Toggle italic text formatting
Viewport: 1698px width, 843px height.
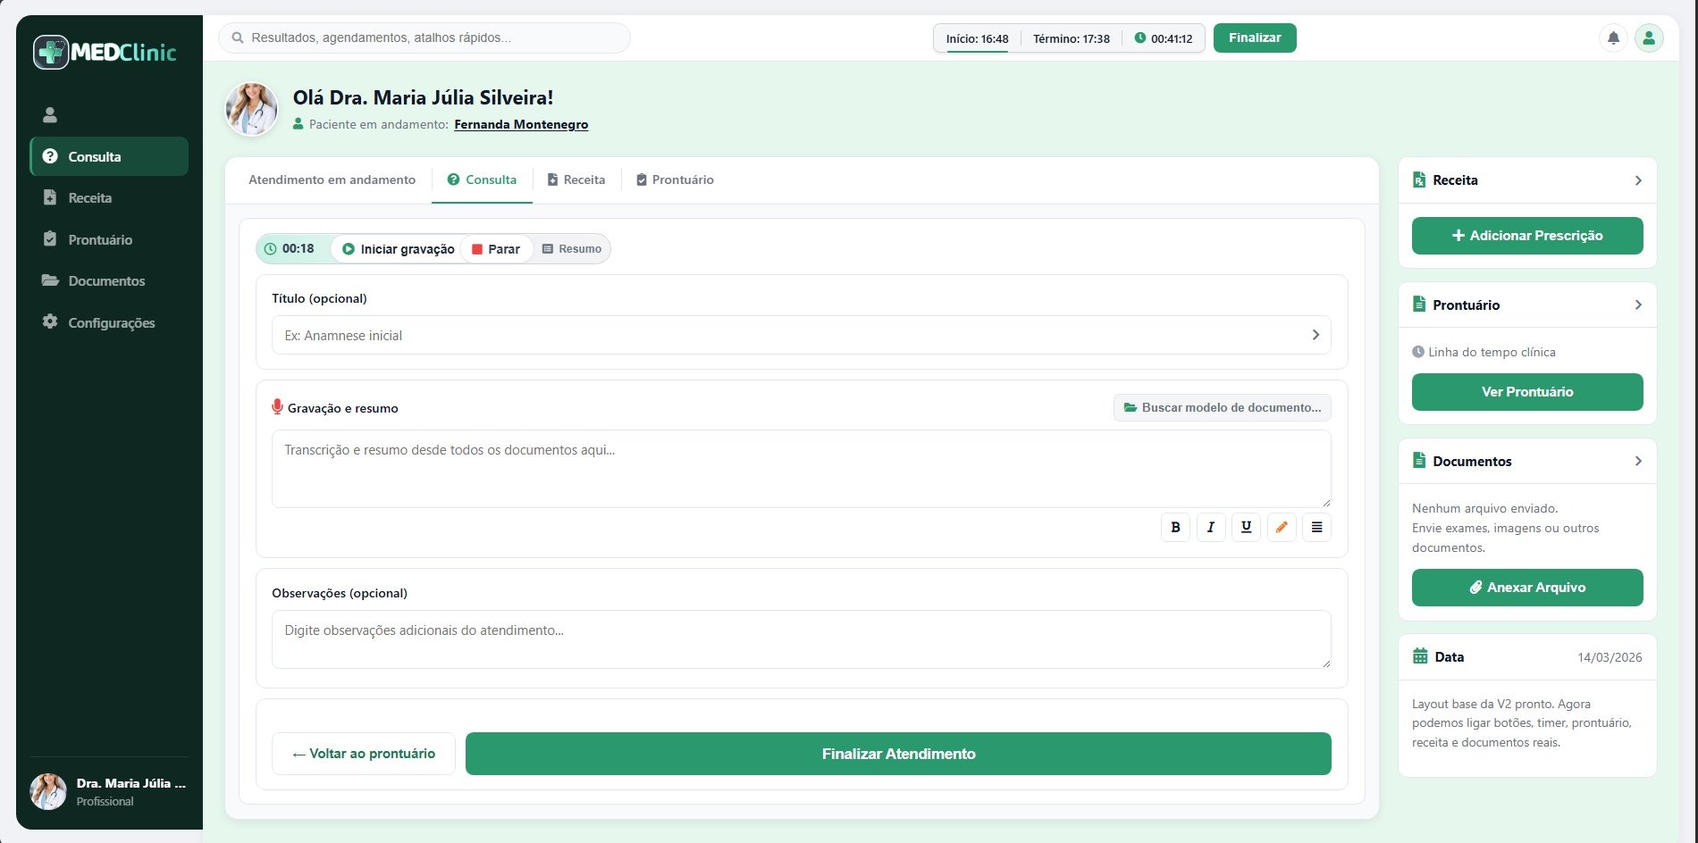click(x=1211, y=528)
